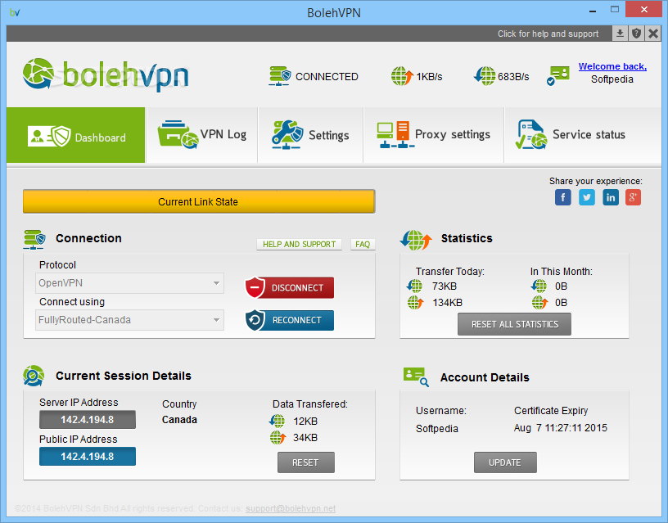Click the Account Details card icon
This screenshot has height=523, width=668.
[x=416, y=376]
